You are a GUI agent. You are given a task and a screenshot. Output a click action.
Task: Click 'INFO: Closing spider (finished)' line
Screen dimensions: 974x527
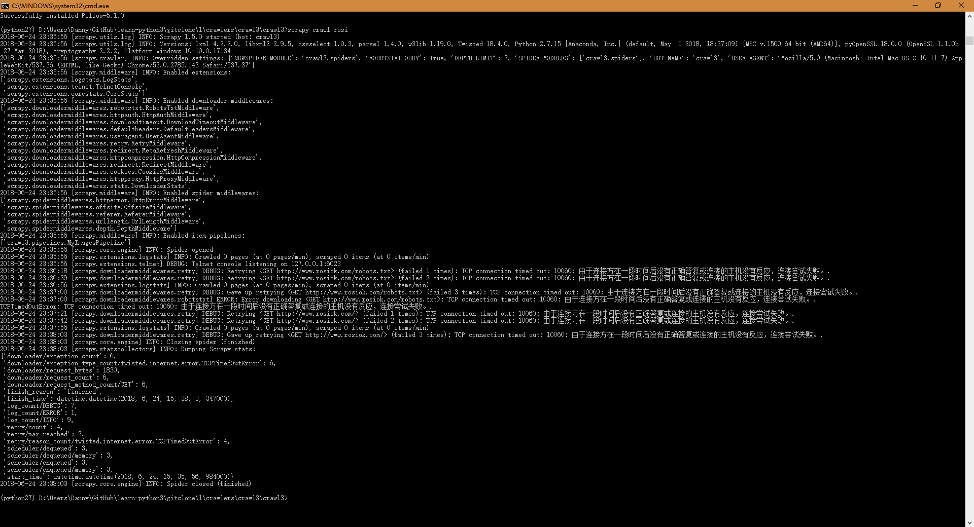[127, 342]
